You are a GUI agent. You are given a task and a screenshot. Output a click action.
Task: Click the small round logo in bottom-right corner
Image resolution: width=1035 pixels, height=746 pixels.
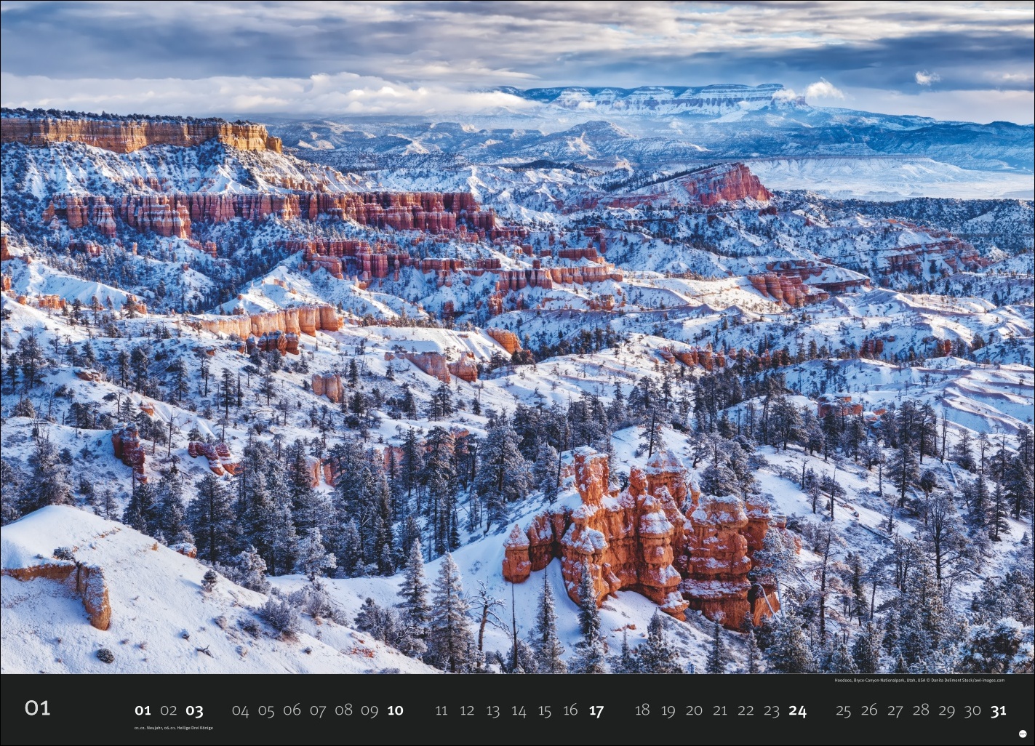click(x=1022, y=734)
